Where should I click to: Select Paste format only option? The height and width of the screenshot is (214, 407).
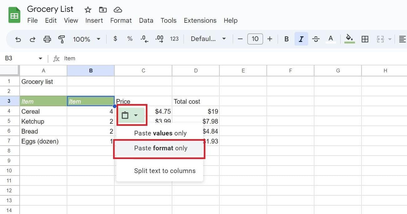160,148
